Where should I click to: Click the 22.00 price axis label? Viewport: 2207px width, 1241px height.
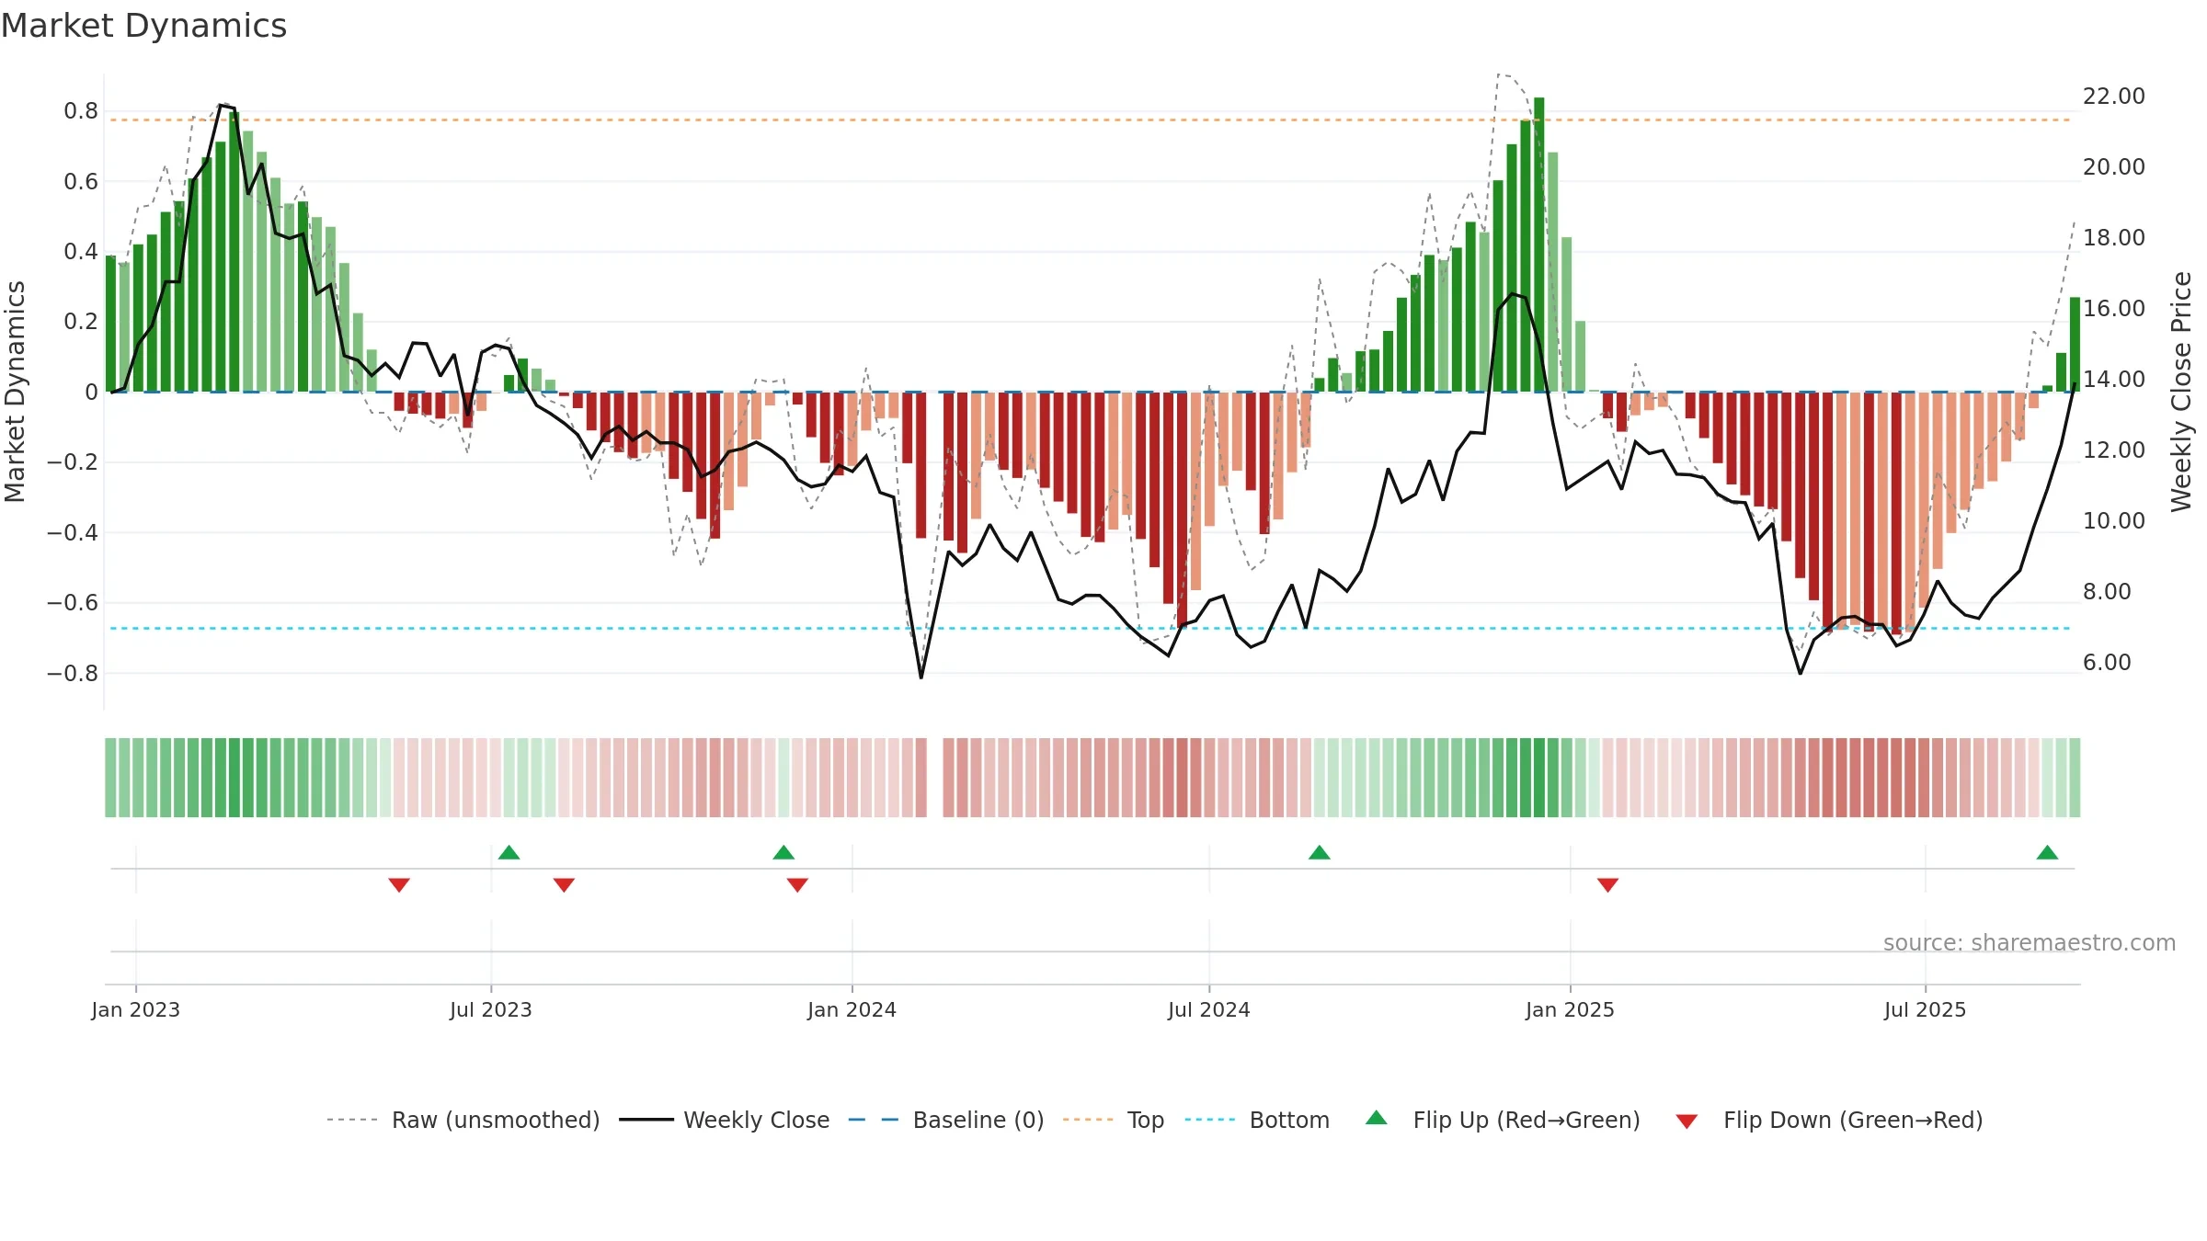(2114, 97)
